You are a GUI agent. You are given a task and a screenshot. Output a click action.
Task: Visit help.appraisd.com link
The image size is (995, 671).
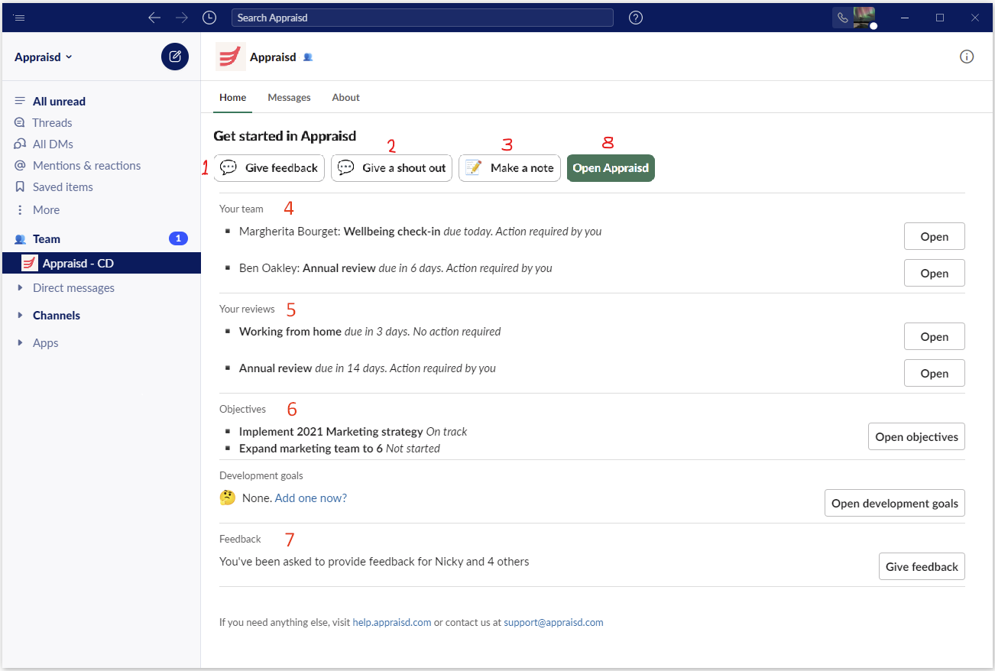[392, 622]
